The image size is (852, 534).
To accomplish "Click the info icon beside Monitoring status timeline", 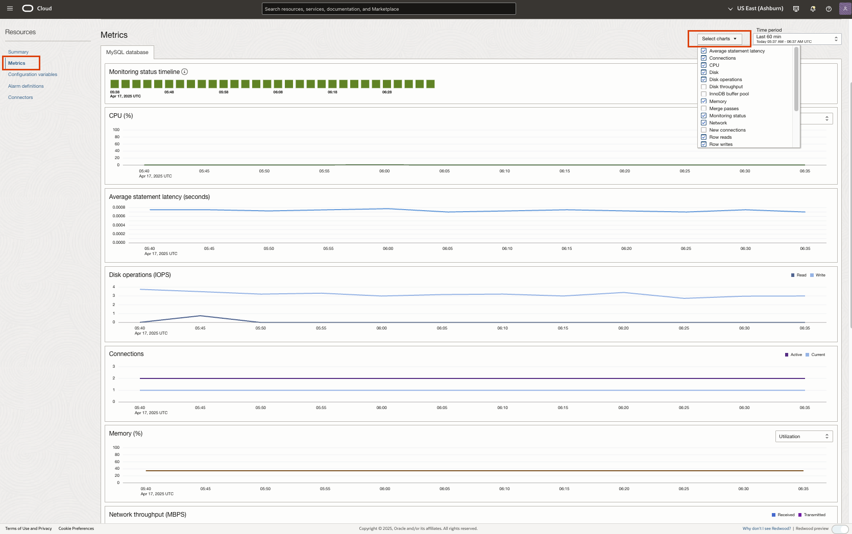I will coord(185,71).
